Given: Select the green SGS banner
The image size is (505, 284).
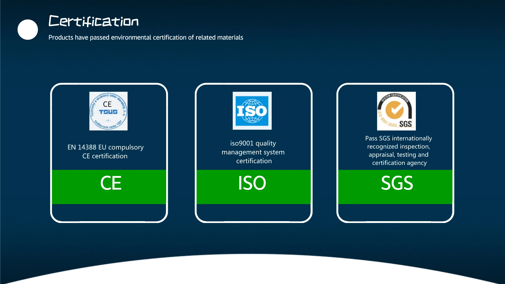Looking at the screenshot, I should tap(395, 187).
